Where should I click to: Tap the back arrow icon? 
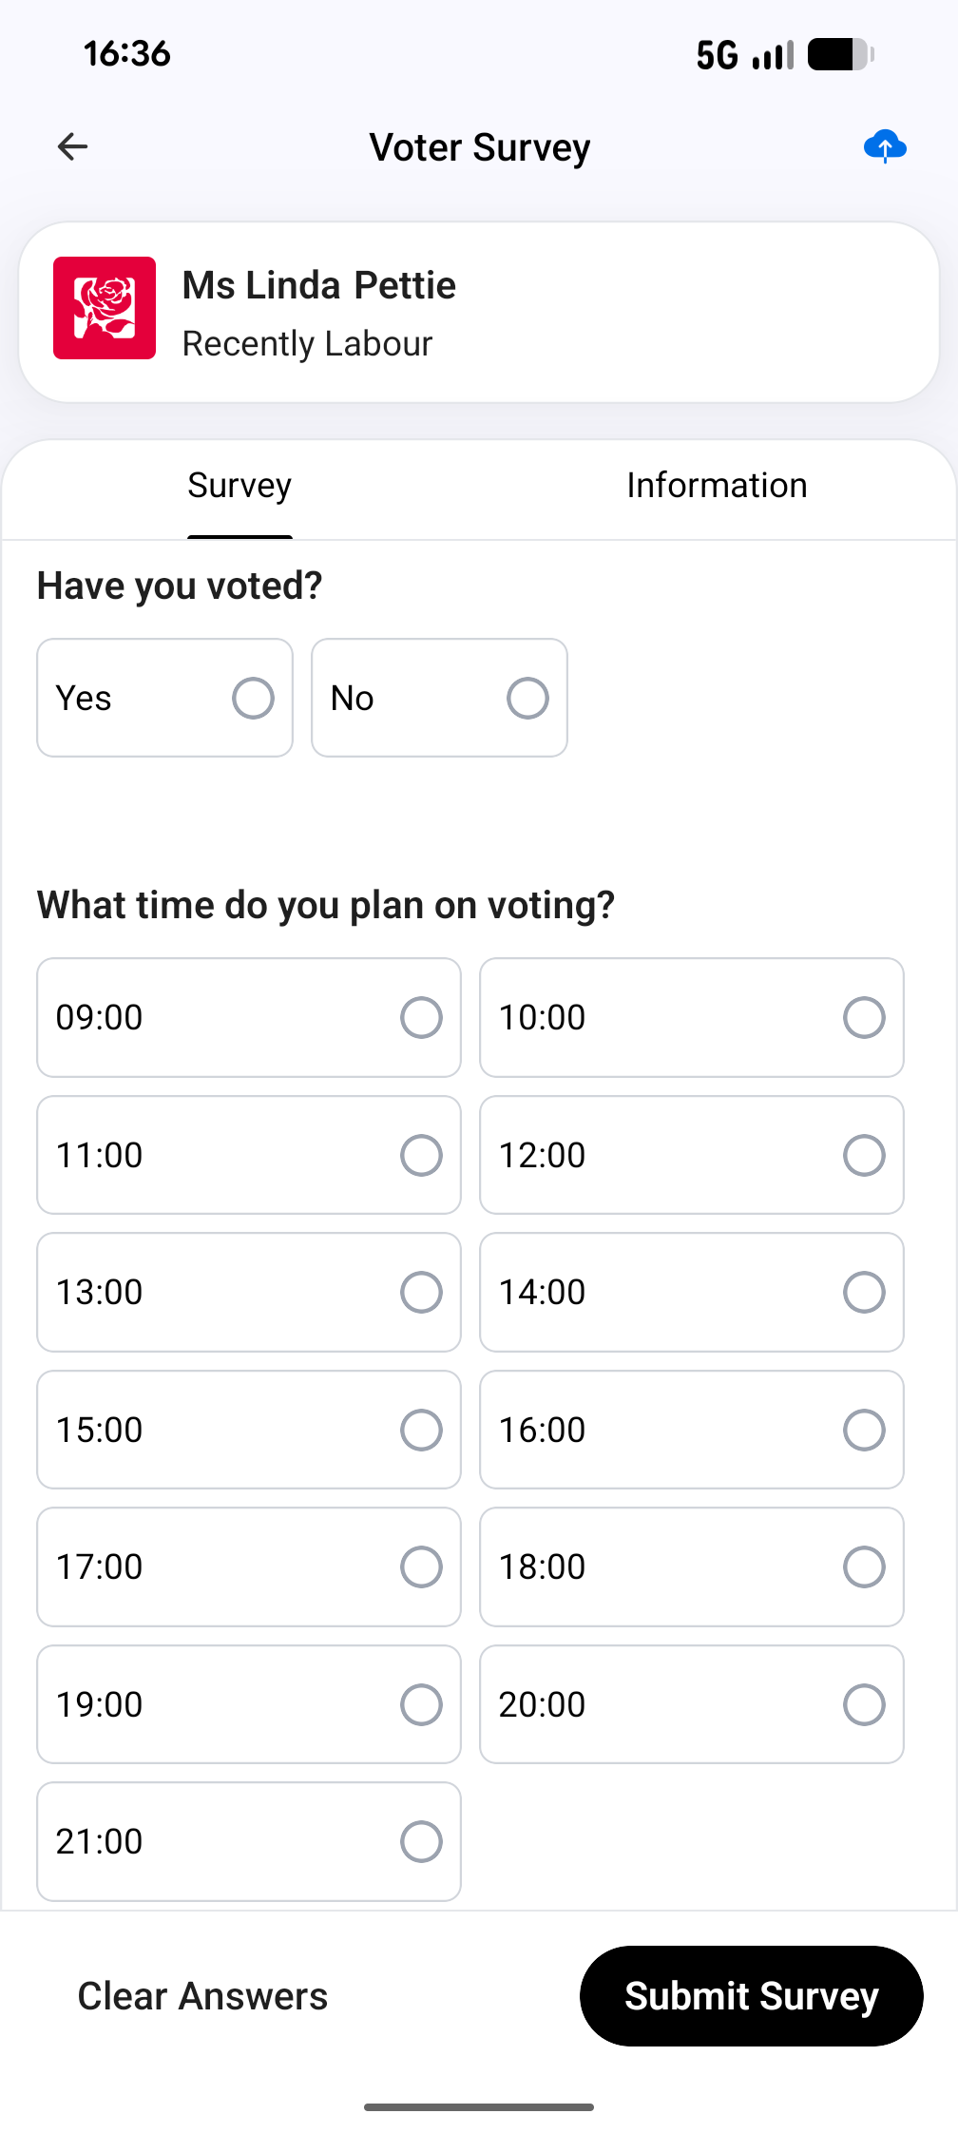(x=72, y=146)
